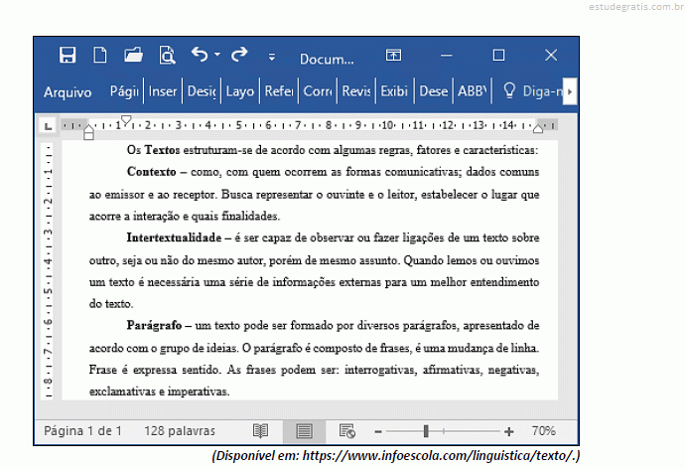Open a file with the folder icon
This screenshot has height=469, width=685.
click(x=133, y=55)
